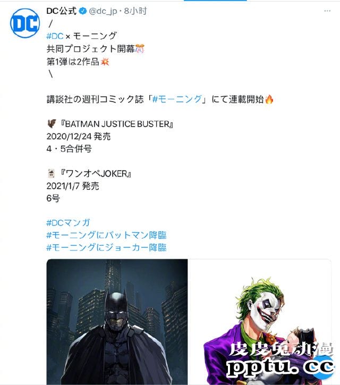Click the bat emoji before BATMAN title
The image size is (340, 385).
(52, 124)
